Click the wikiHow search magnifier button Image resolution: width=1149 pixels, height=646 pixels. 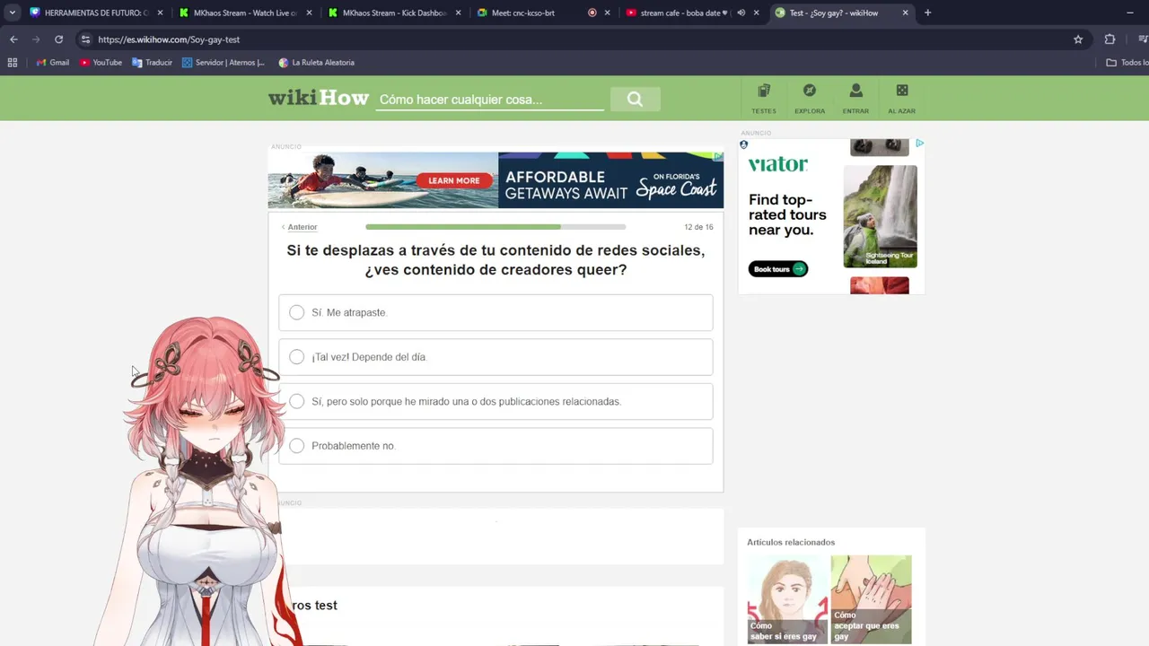pos(635,100)
